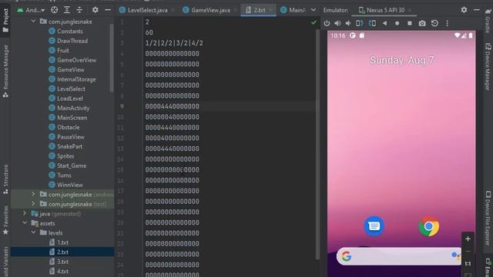Open Resource Manager sidebar button
Viewport: 493px width, 277px height.
[x=5, y=71]
